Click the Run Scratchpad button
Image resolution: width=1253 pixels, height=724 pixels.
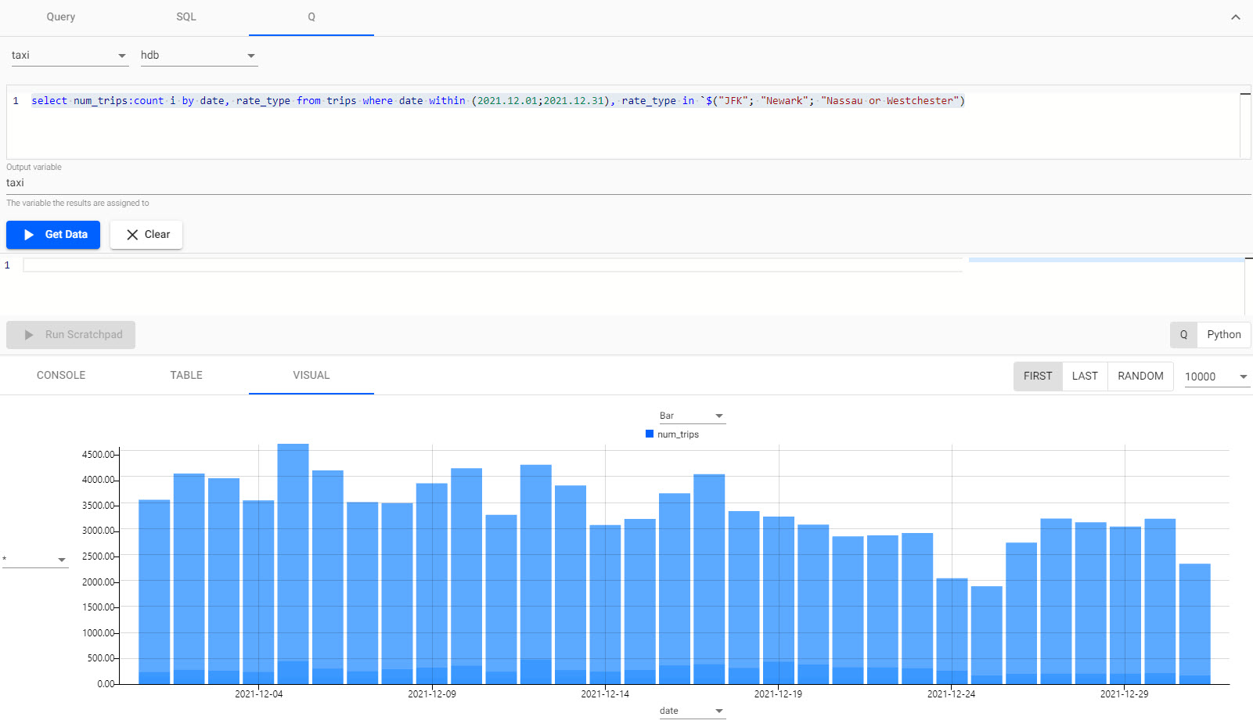tap(70, 335)
